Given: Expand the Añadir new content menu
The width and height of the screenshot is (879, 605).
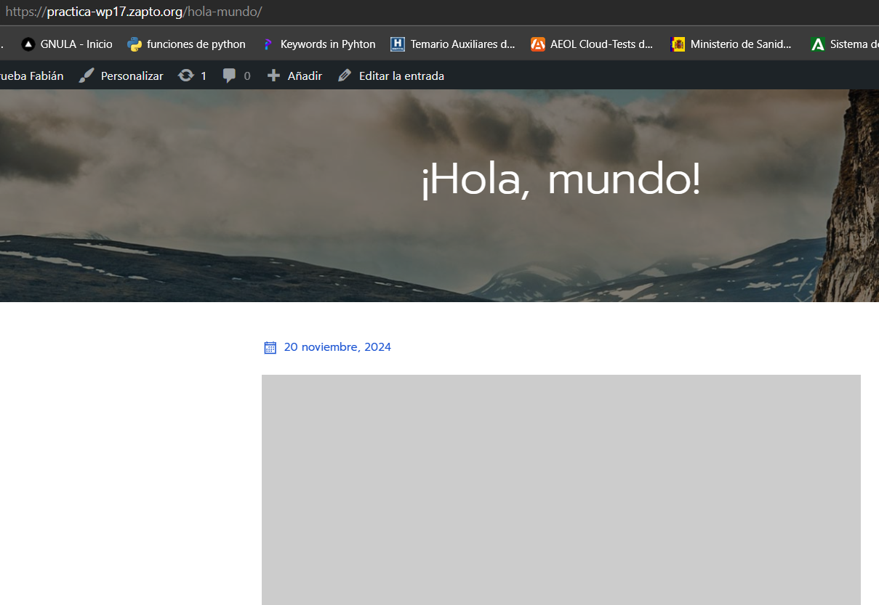Looking at the screenshot, I should 305,76.
